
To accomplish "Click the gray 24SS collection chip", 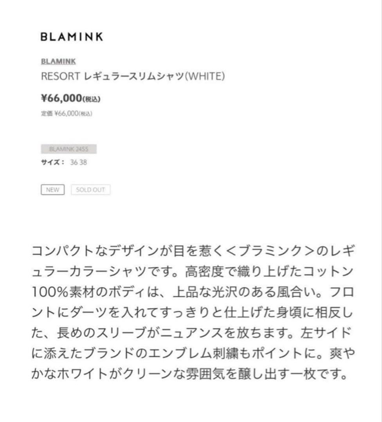I will point(69,148).
